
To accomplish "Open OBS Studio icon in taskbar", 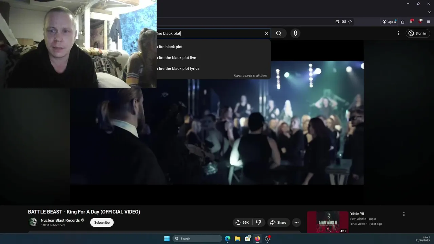I will pos(267,239).
